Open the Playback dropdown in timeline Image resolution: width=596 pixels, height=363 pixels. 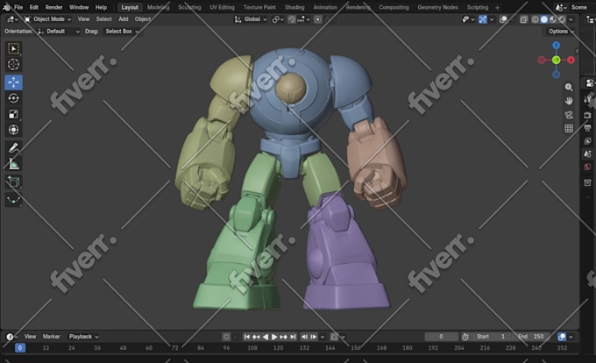[83, 337]
